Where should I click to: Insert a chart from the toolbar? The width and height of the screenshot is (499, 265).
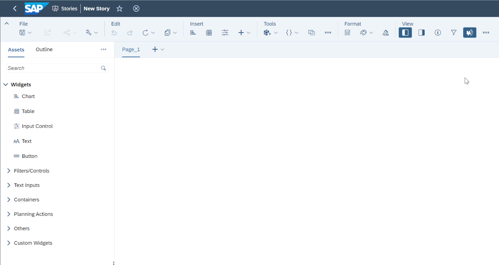tap(193, 33)
